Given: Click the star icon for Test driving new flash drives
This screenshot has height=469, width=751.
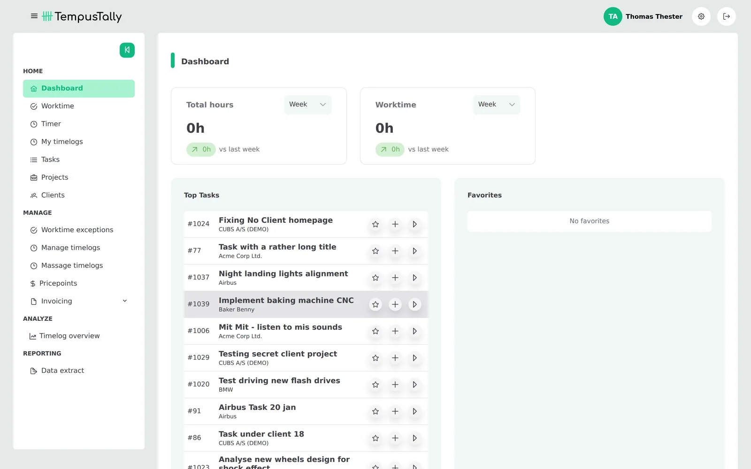Looking at the screenshot, I should (375, 385).
